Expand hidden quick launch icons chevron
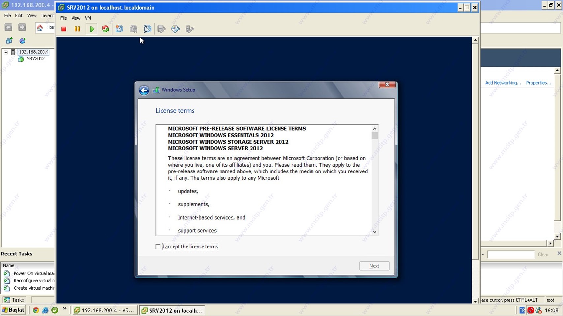563x316 pixels. click(65, 309)
